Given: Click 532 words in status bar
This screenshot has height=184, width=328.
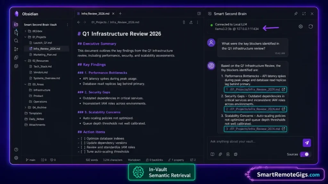Looking at the screenshot, I should [92, 160].
